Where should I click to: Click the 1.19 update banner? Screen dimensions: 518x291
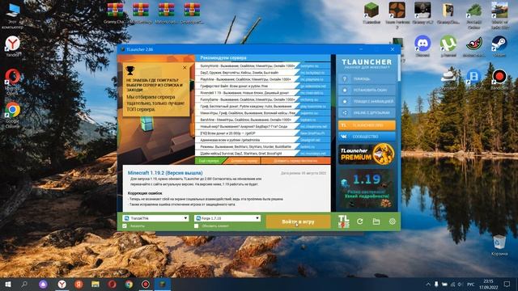point(367,189)
